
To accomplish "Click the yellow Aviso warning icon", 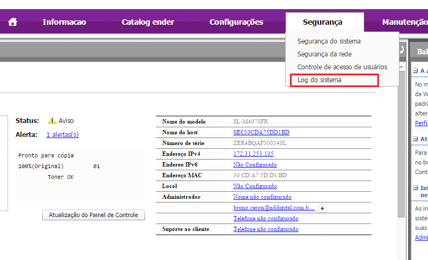I will click(x=52, y=120).
